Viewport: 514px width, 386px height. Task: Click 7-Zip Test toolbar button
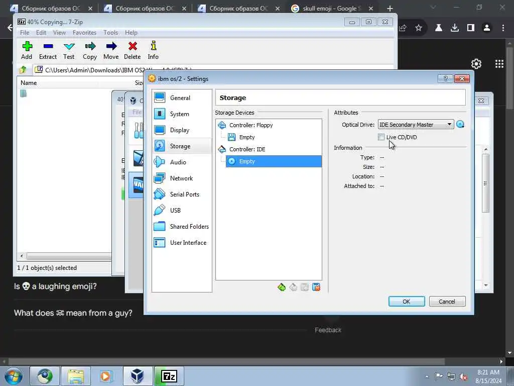69,51
